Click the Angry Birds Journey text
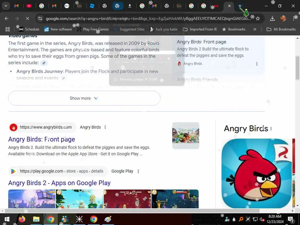 (40, 71)
